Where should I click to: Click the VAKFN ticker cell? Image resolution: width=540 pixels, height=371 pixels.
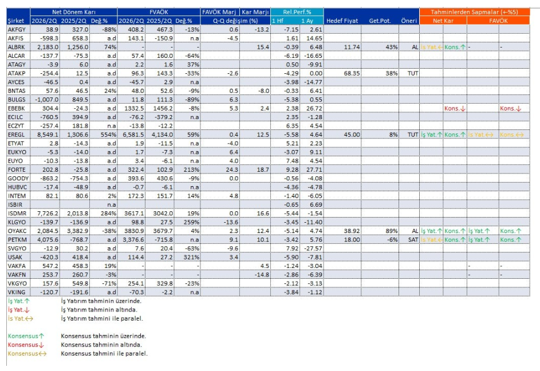pyautogui.click(x=18, y=275)
